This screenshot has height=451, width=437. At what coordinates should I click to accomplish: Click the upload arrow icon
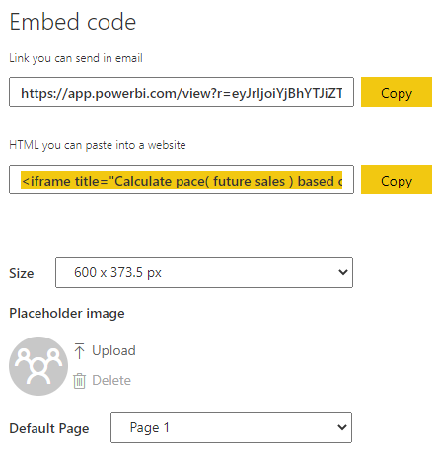(x=79, y=351)
